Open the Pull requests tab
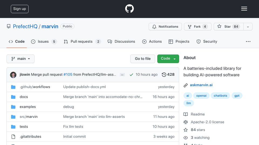259x145 pixels. pyautogui.click(x=82, y=42)
